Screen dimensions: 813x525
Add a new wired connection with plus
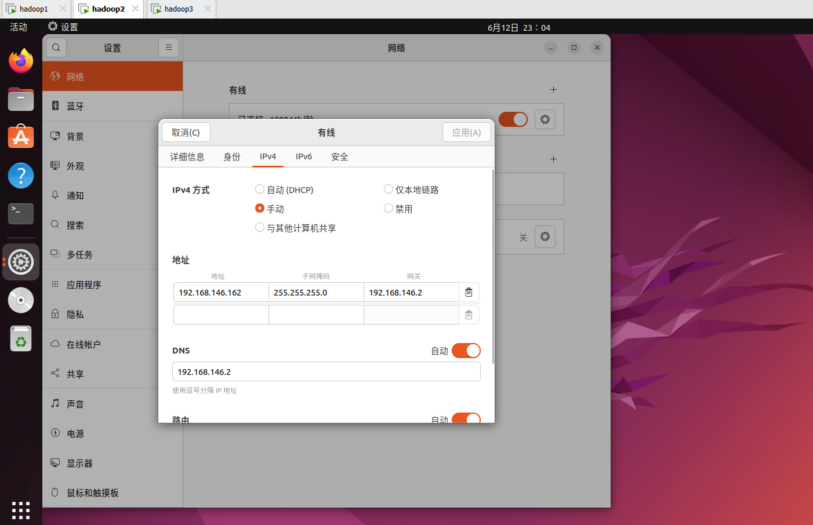[x=553, y=90]
